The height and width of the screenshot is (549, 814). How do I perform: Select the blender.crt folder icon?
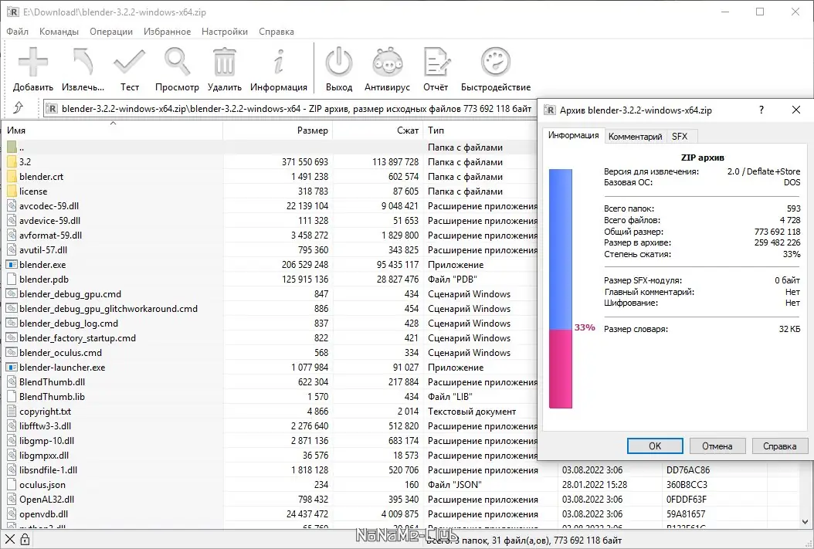click(x=12, y=176)
